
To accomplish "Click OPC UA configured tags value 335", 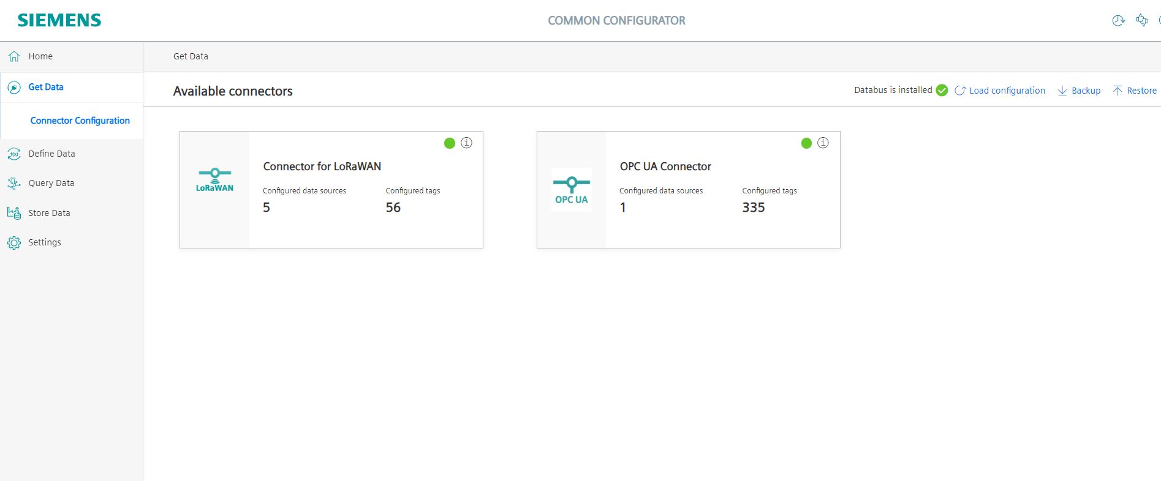I will pos(754,207).
